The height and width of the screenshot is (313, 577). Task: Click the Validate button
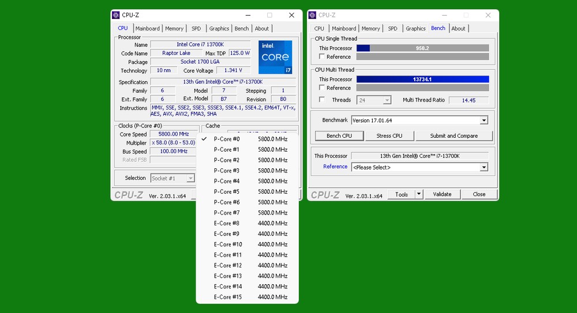[x=442, y=194]
